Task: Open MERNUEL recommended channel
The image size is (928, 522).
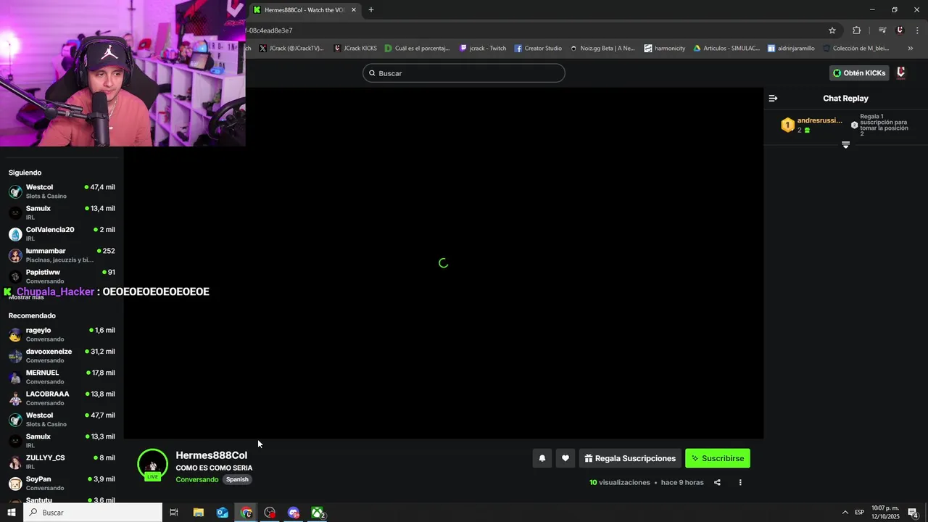Action: pyautogui.click(x=62, y=376)
